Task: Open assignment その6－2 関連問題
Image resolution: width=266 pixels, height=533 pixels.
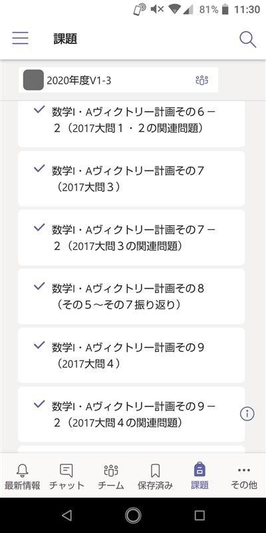Action: pos(131,124)
